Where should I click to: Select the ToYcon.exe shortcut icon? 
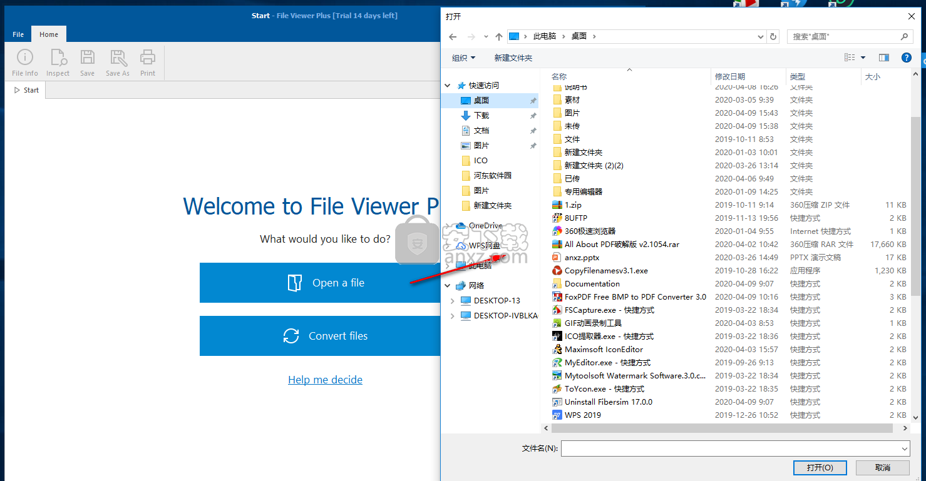557,389
